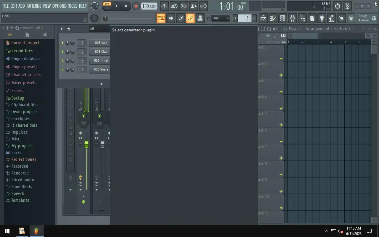
Task: Open the playlist view icon
Action: point(263,18)
